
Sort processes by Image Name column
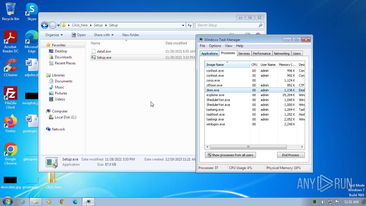[227, 65]
